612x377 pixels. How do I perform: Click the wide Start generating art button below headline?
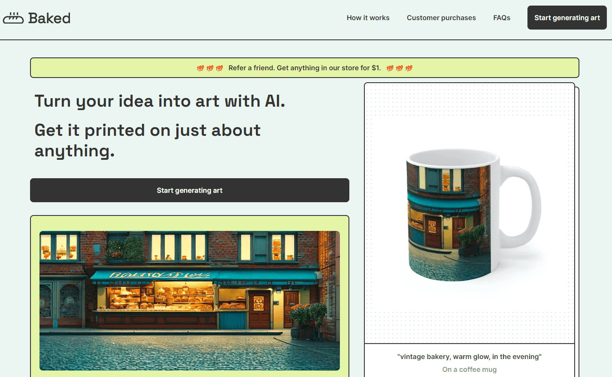tap(190, 190)
